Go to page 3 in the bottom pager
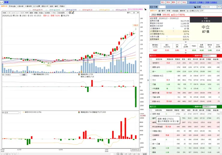 click(x=7, y=154)
